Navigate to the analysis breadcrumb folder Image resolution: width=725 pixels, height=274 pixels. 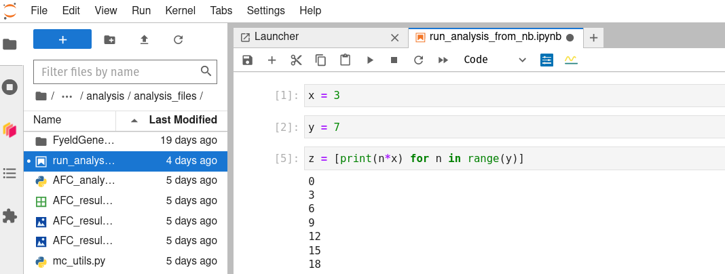coord(105,96)
